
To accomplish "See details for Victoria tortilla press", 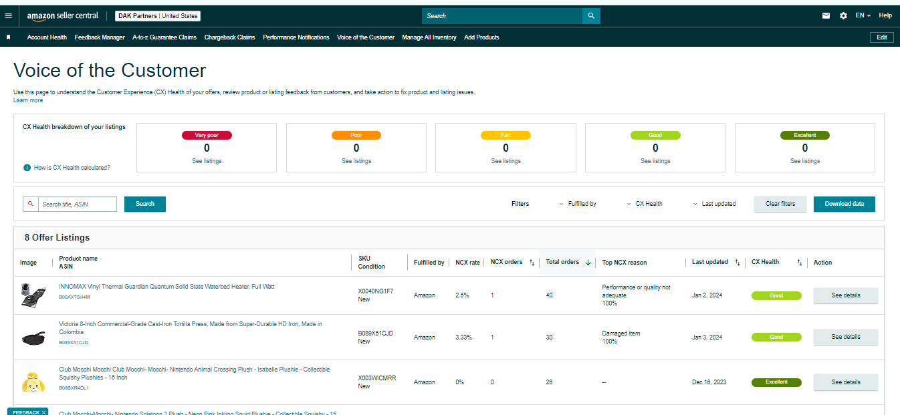I will (846, 337).
